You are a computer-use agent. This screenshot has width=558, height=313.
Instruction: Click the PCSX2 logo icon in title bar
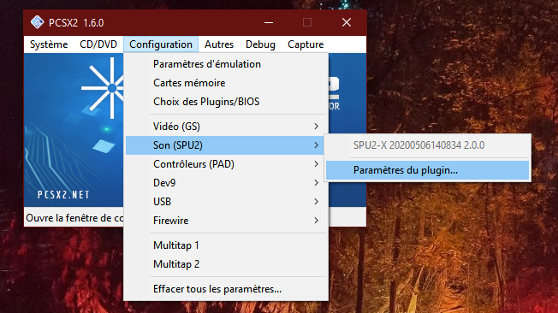click(37, 22)
